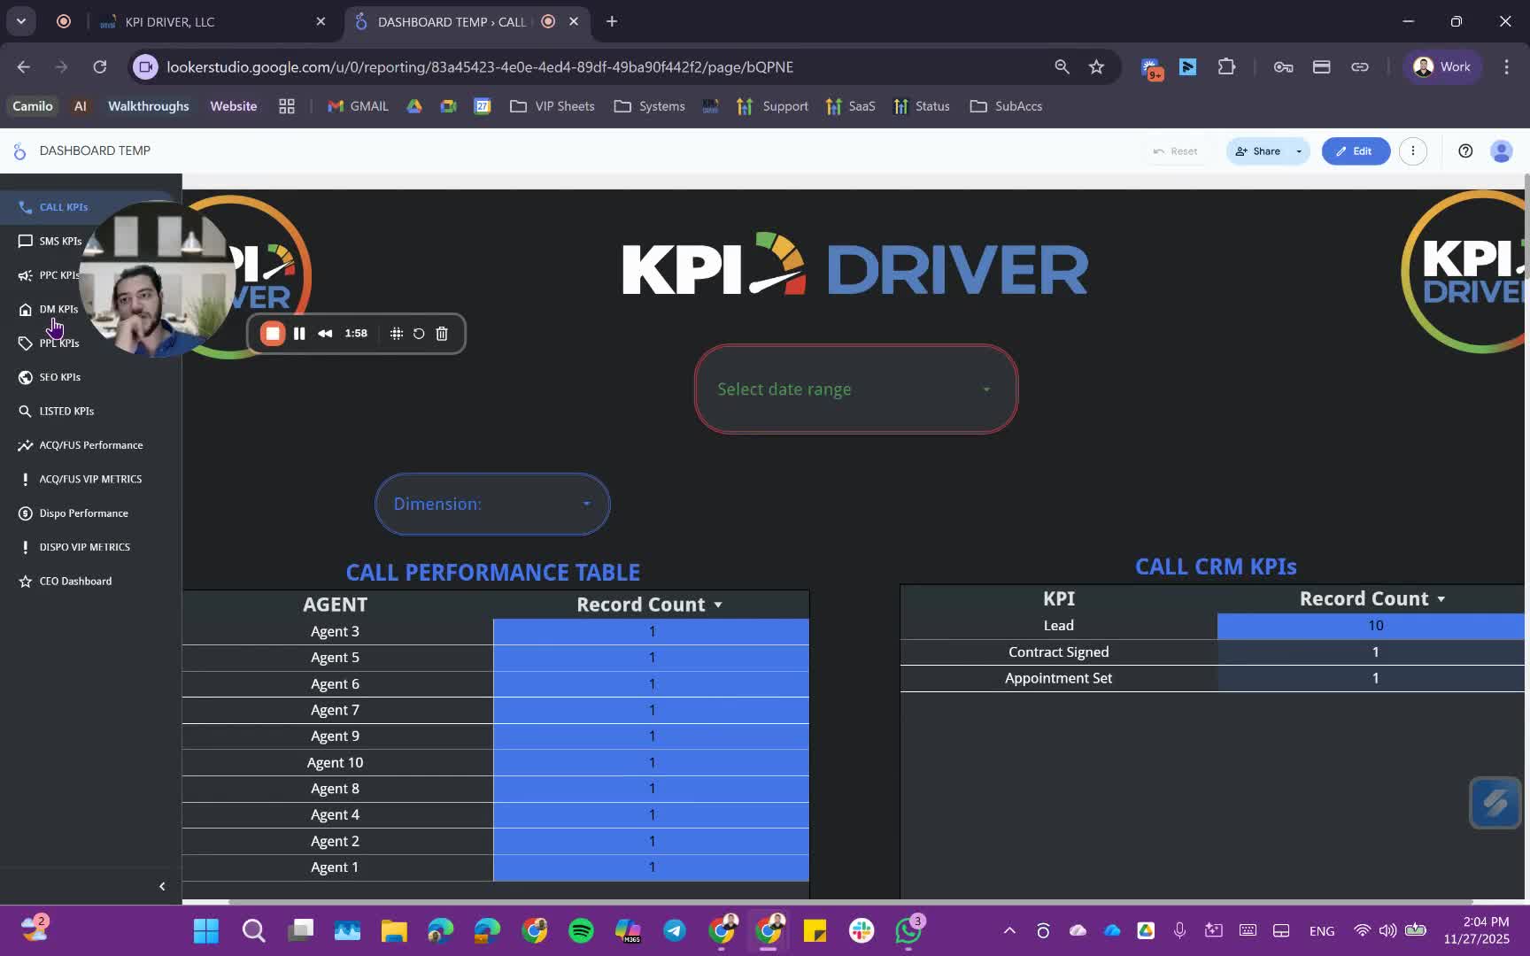Viewport: 1530px width, 956px height.
Task: Open the Extensions puzzle icon
Action: (x=1226, y=67)
